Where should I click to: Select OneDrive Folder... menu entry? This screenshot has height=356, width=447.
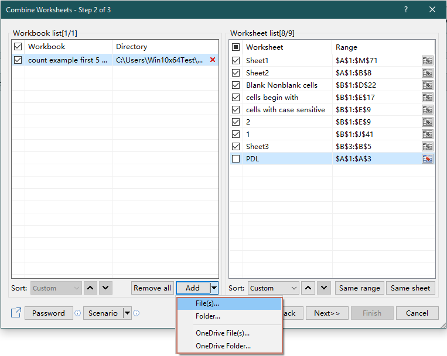point(223,346)
